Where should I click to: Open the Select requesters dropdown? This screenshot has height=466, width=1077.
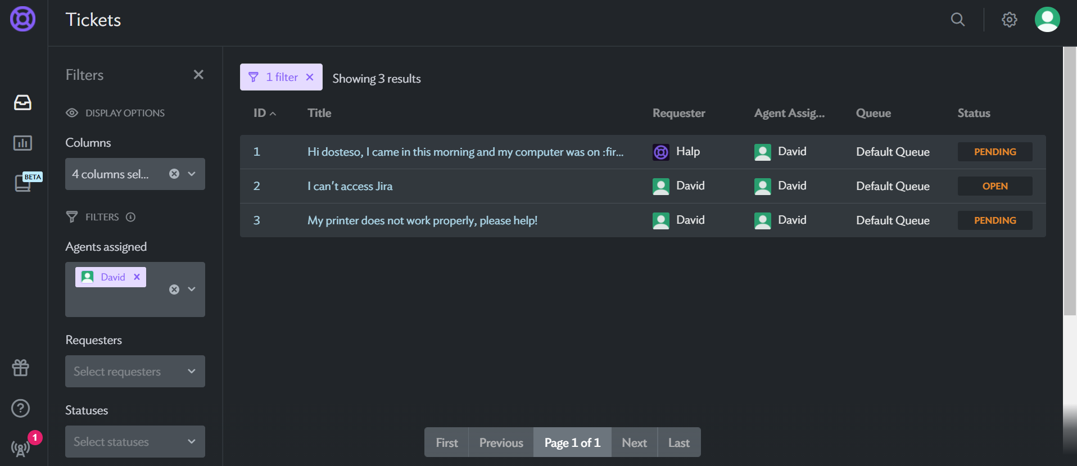tap(135, 371)
